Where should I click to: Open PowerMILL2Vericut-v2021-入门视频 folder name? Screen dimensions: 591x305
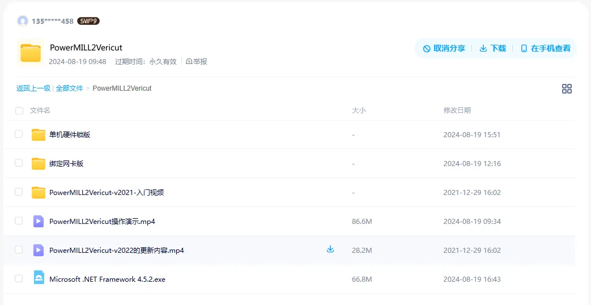[x=107, y=193]
